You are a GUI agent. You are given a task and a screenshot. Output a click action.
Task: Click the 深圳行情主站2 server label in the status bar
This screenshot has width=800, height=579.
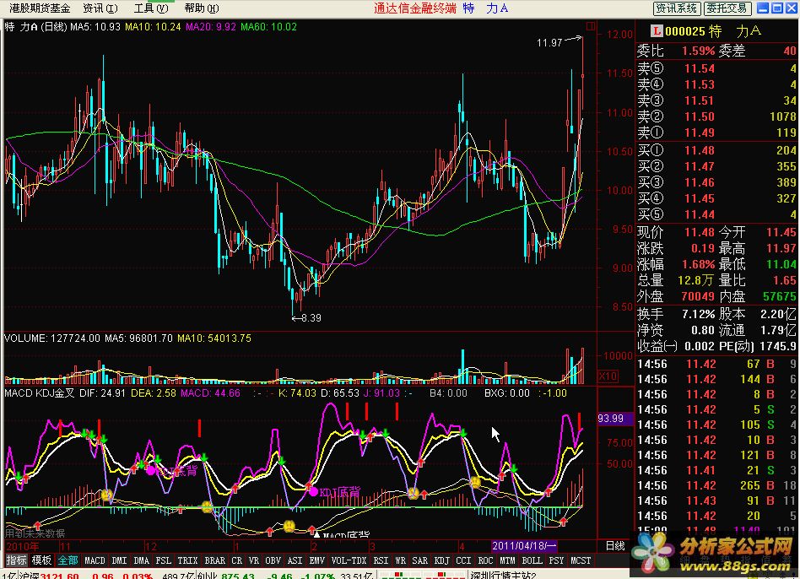click(503, 576)
